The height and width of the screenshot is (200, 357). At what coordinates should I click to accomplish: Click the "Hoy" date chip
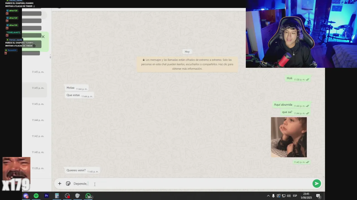187,52
